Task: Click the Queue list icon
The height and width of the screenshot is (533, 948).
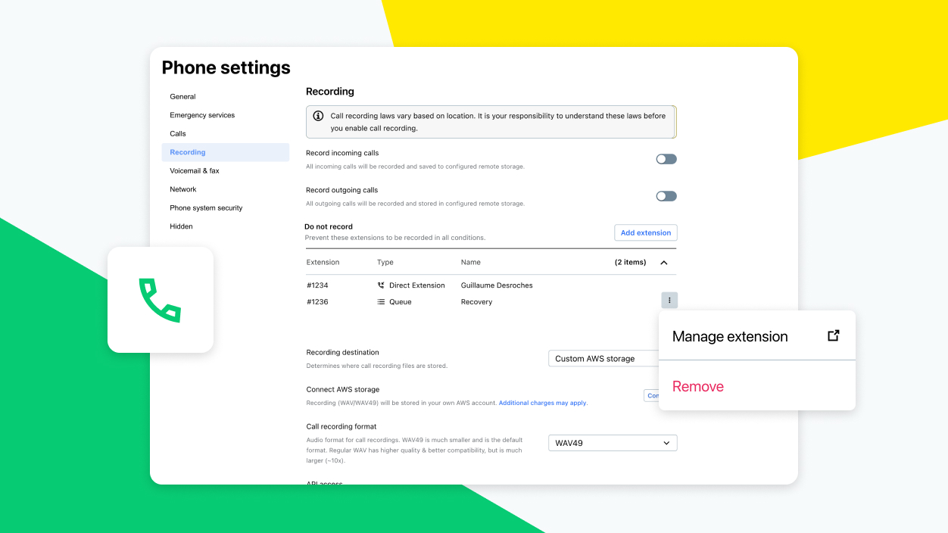Action: coord(381,302)
